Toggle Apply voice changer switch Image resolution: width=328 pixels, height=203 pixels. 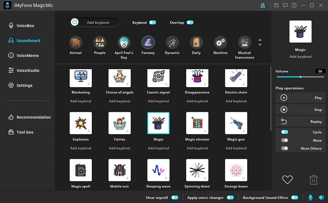230,197
